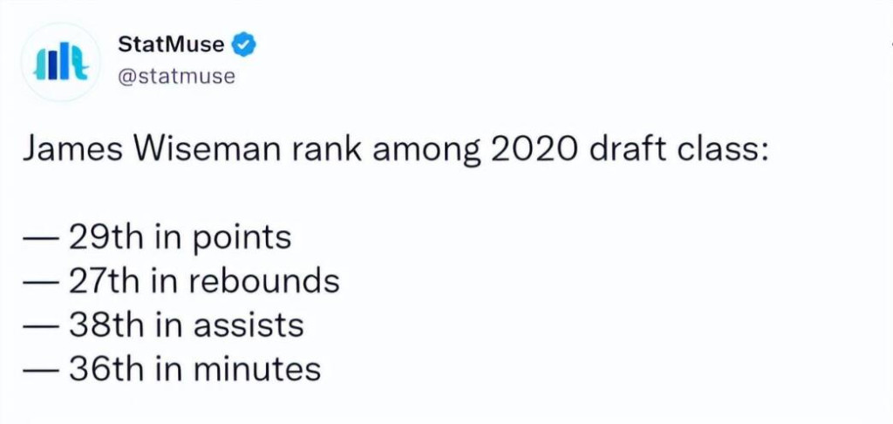Click the word 'rebounds' in list
The height and width of the screenshot is (424, 893).
267,281
